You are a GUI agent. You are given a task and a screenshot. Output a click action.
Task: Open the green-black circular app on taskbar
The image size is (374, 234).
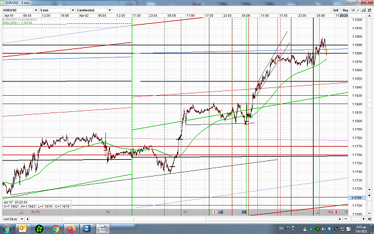click(39, 229)
